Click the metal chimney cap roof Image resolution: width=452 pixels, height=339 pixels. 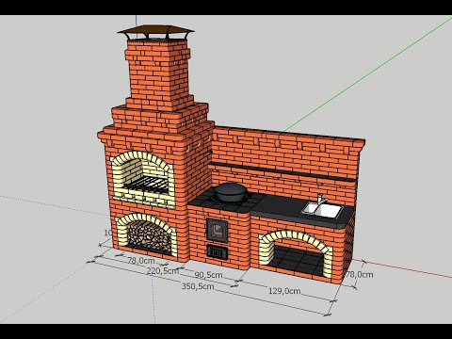tap(156, 30)
